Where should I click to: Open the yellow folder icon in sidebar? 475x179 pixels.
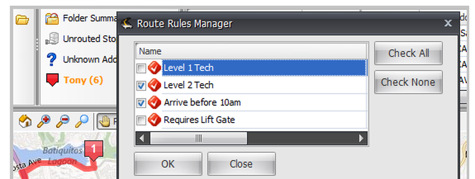click(x=22, y=20)
